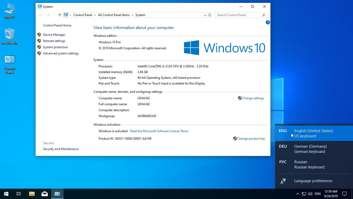Open the volume tray icon
The height and width of the screenshot is (199, 353).
pos(310,194)
